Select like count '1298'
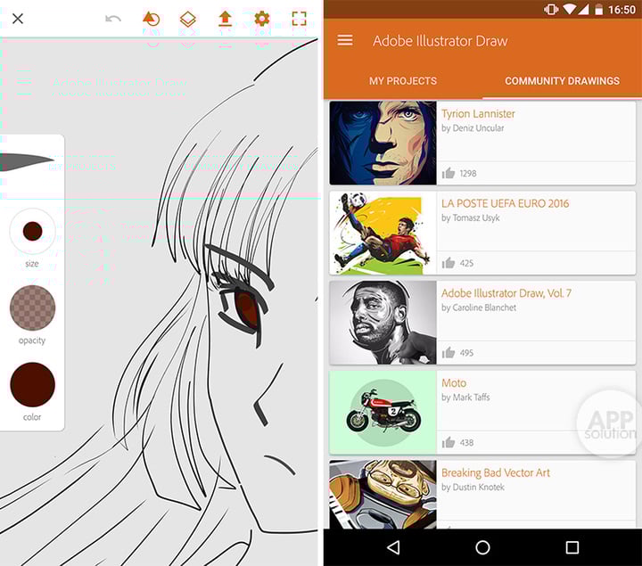The image size is (642, 566). 468,174
